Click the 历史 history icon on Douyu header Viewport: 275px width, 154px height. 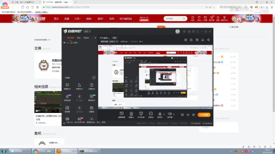click(192, 18)
